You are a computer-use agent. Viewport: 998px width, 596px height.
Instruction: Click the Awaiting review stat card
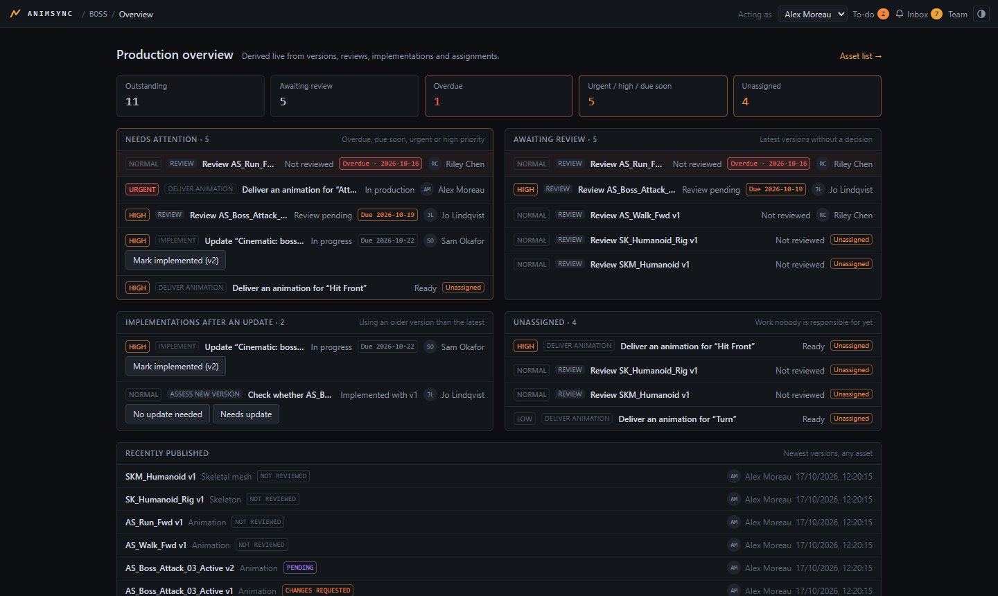344,96
